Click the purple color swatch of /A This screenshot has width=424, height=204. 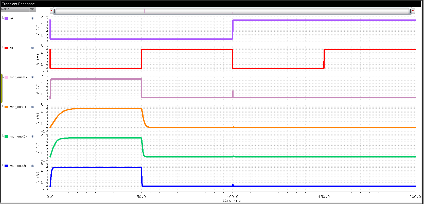(7, 18)
